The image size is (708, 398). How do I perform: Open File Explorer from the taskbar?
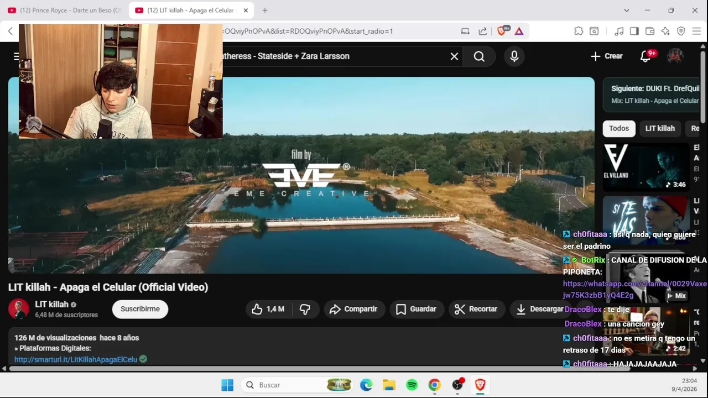click(389, 385)
